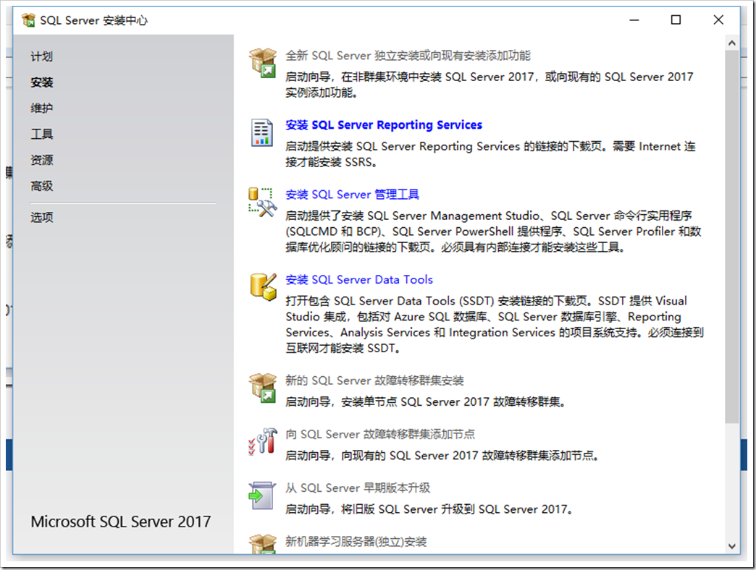This screenshot has height=570, width=756.
Task: Launch 新机器学习服务器(独立)安装
Action: pos(356,542)
